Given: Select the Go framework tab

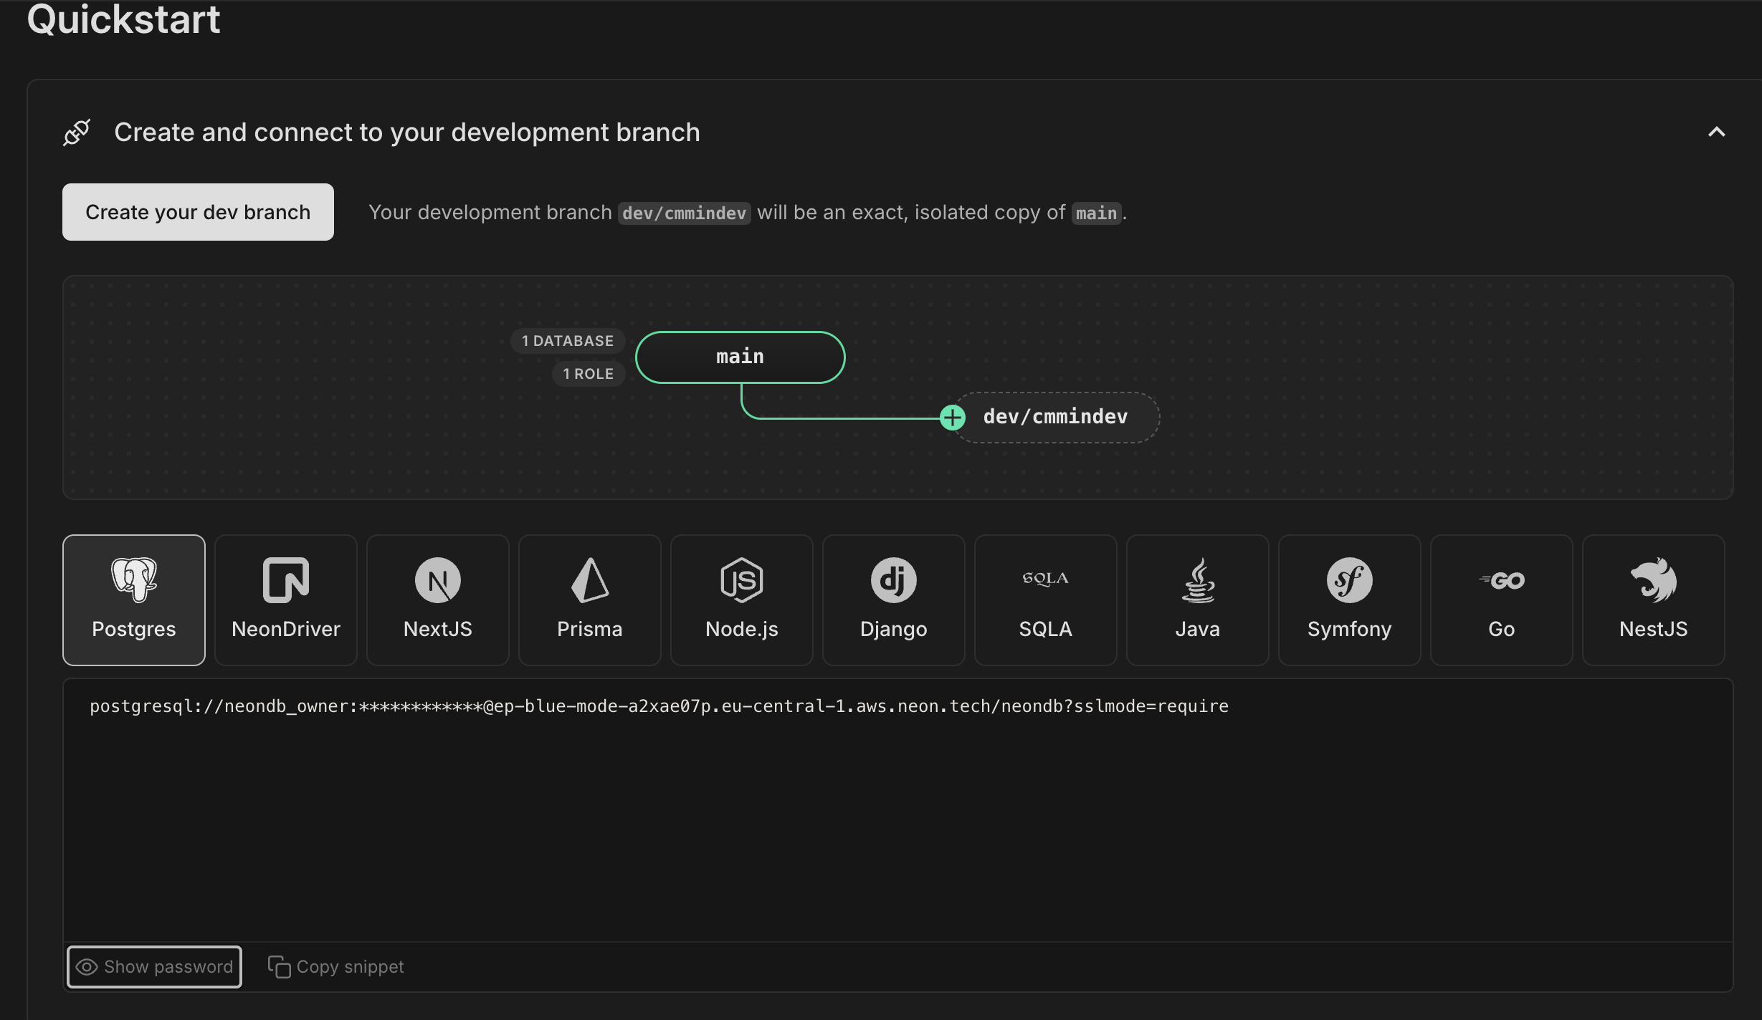Looking at the screenshot, I should [1501, 599].
